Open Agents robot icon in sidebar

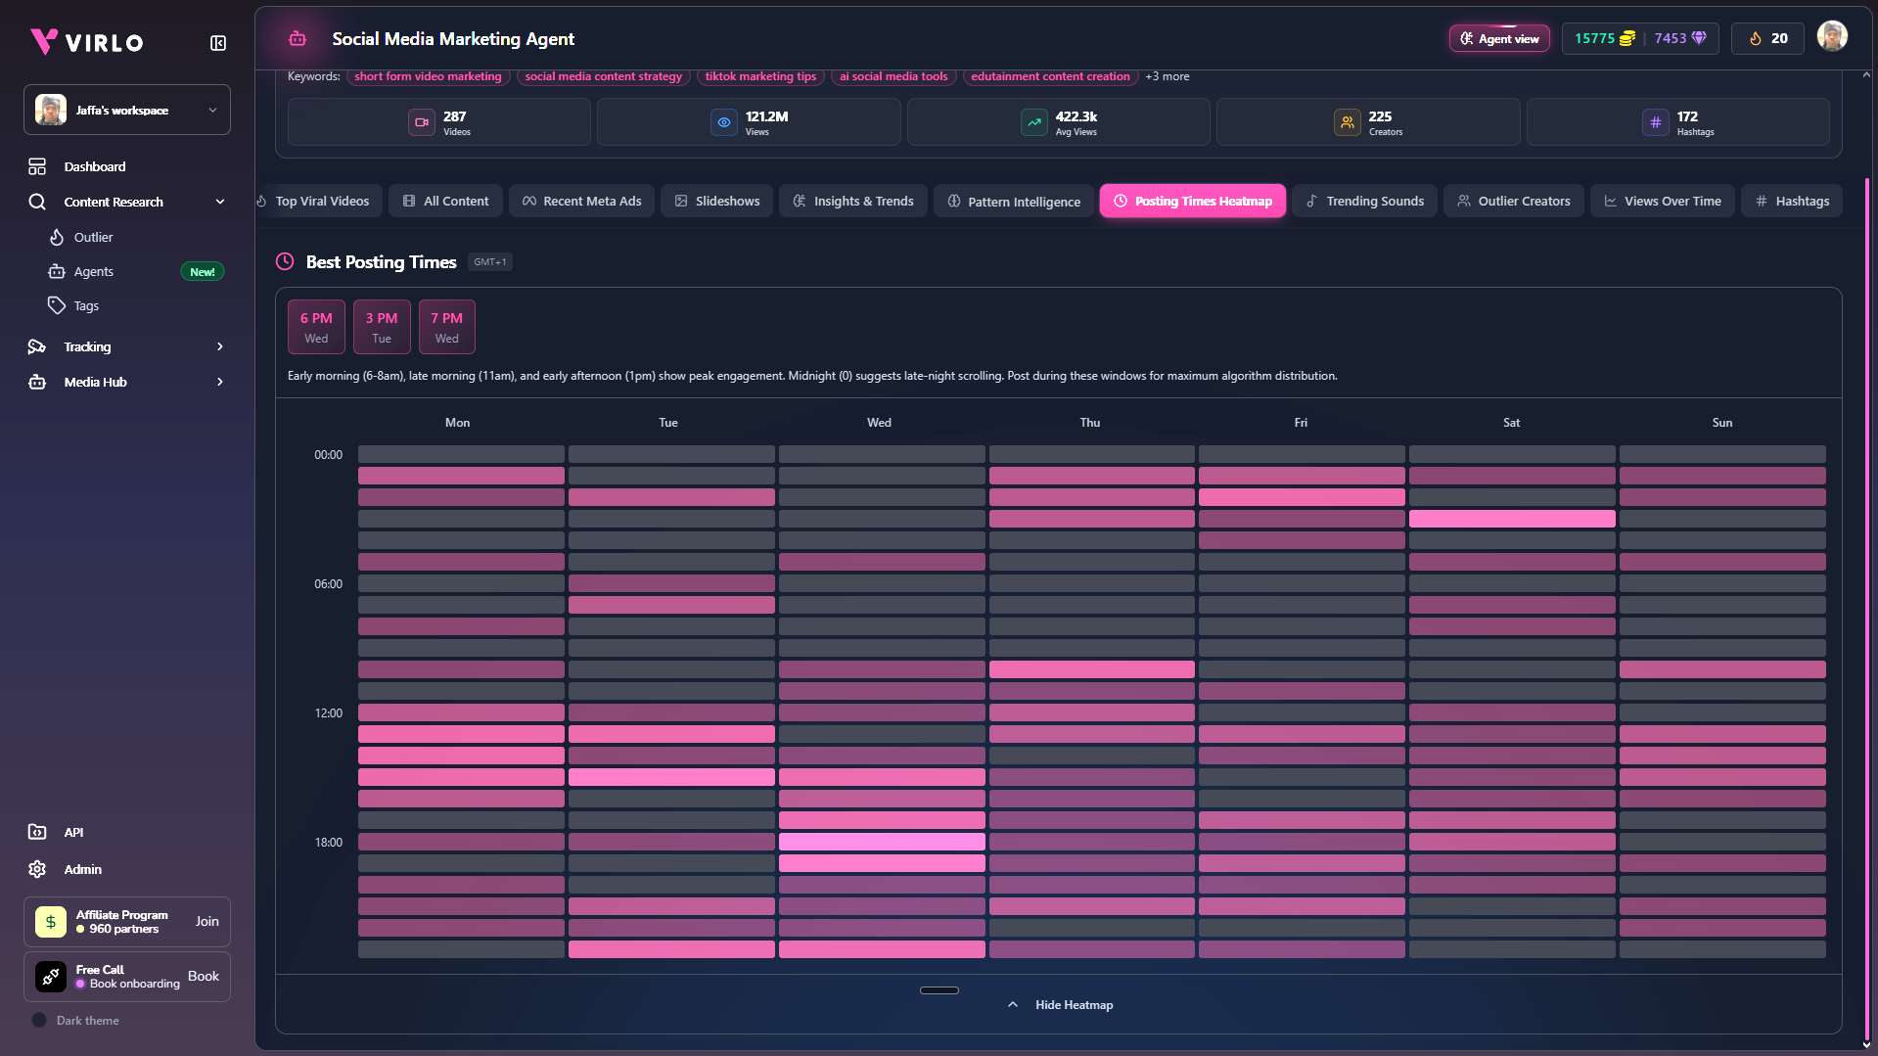(x=57, y=271)
